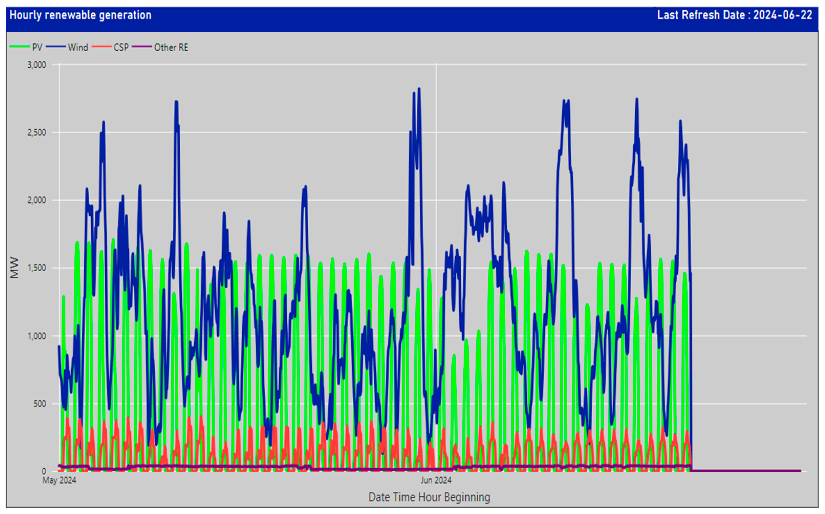Click the MW y-axis title

(x=14, y=268)
